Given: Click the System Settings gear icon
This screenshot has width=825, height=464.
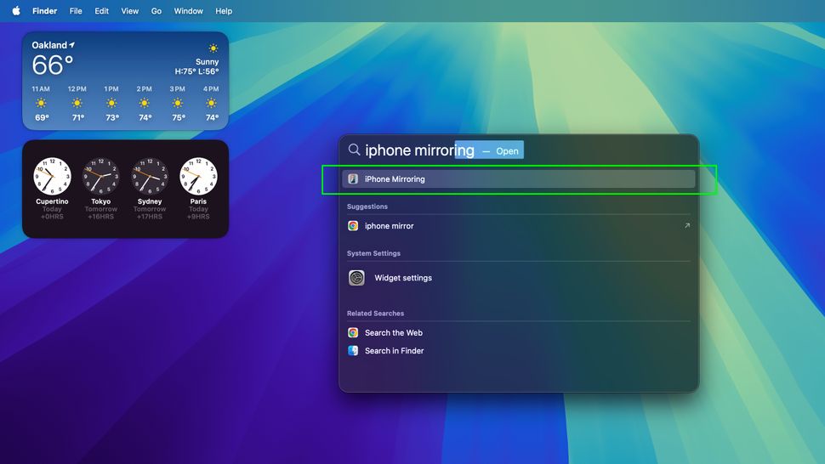Looking at the screenshot, I should coord(356,277).
